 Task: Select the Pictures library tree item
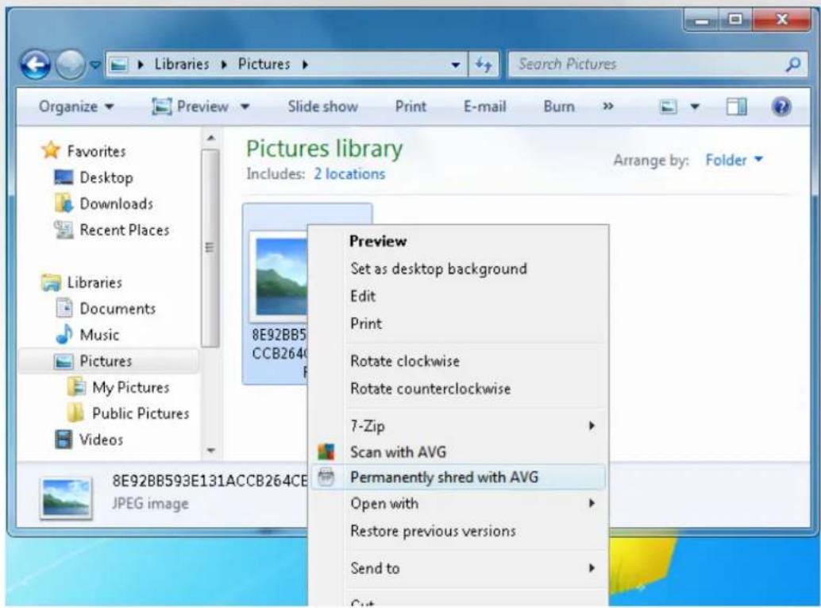coord(109,361)
